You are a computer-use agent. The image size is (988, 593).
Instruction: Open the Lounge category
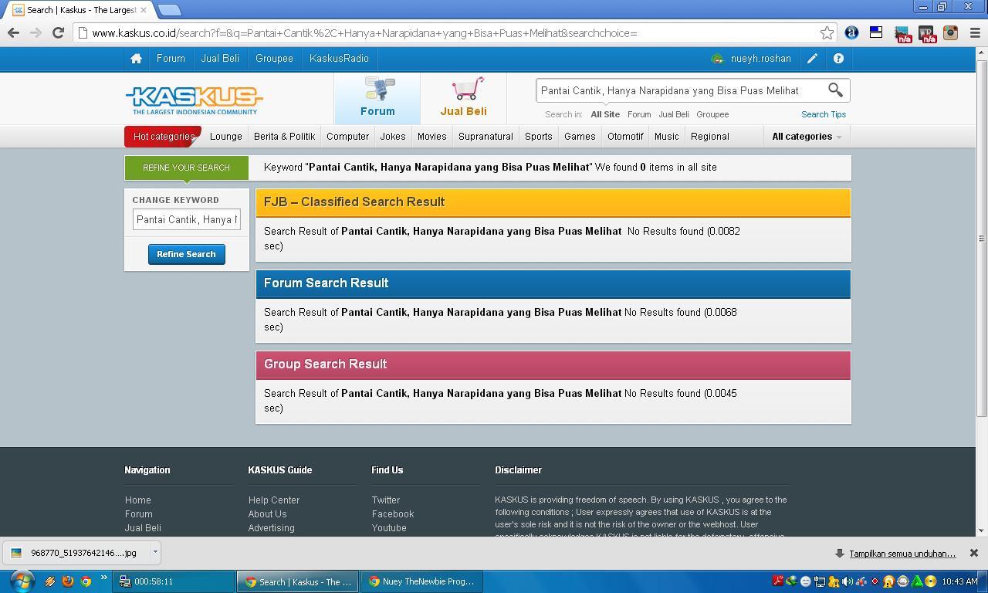(x=226, y=137)
